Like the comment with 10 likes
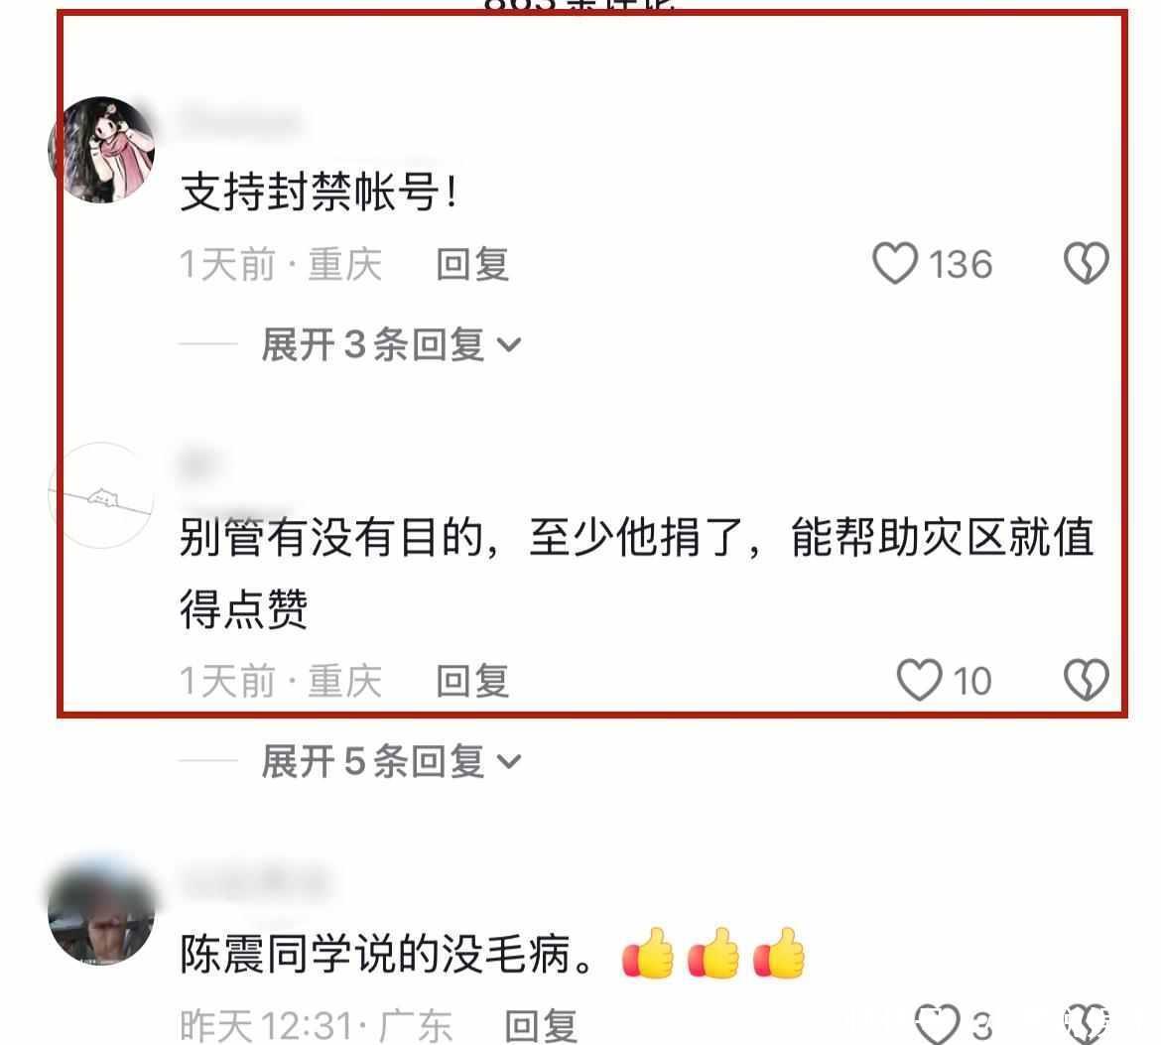The height and width of the screenshot is (1045, 1161). pyautogui.click(x=920, y=680)
